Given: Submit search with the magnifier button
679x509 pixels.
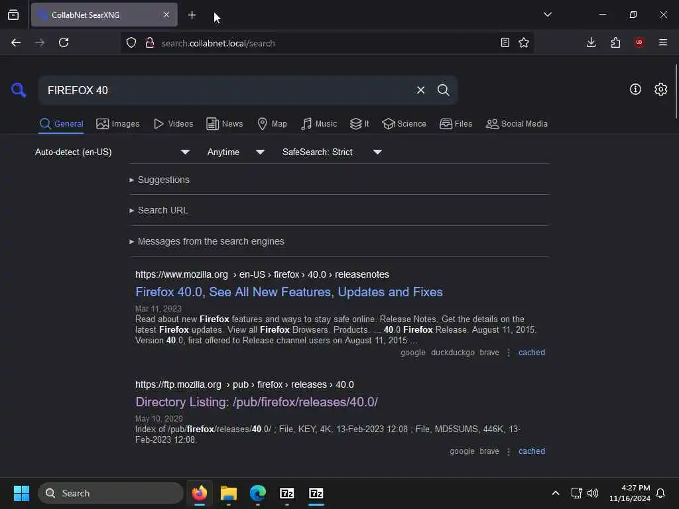Looking at the screenshot, I should pyautogui.click(x=443, y=90).
